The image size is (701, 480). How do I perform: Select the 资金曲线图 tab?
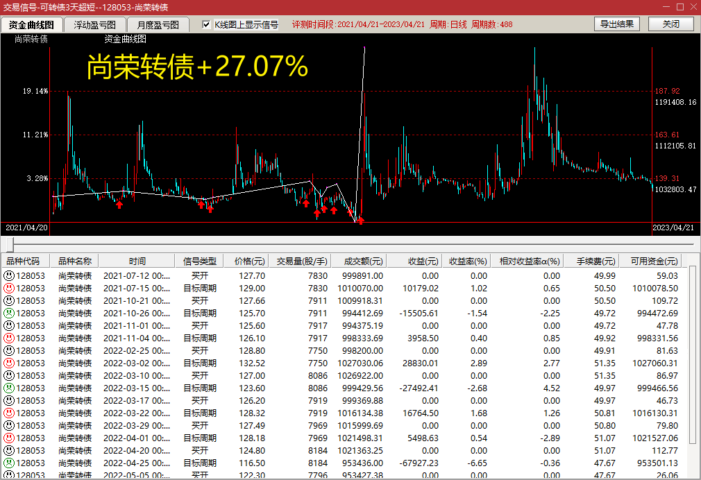pyautogui.click(x=31, y=24)
